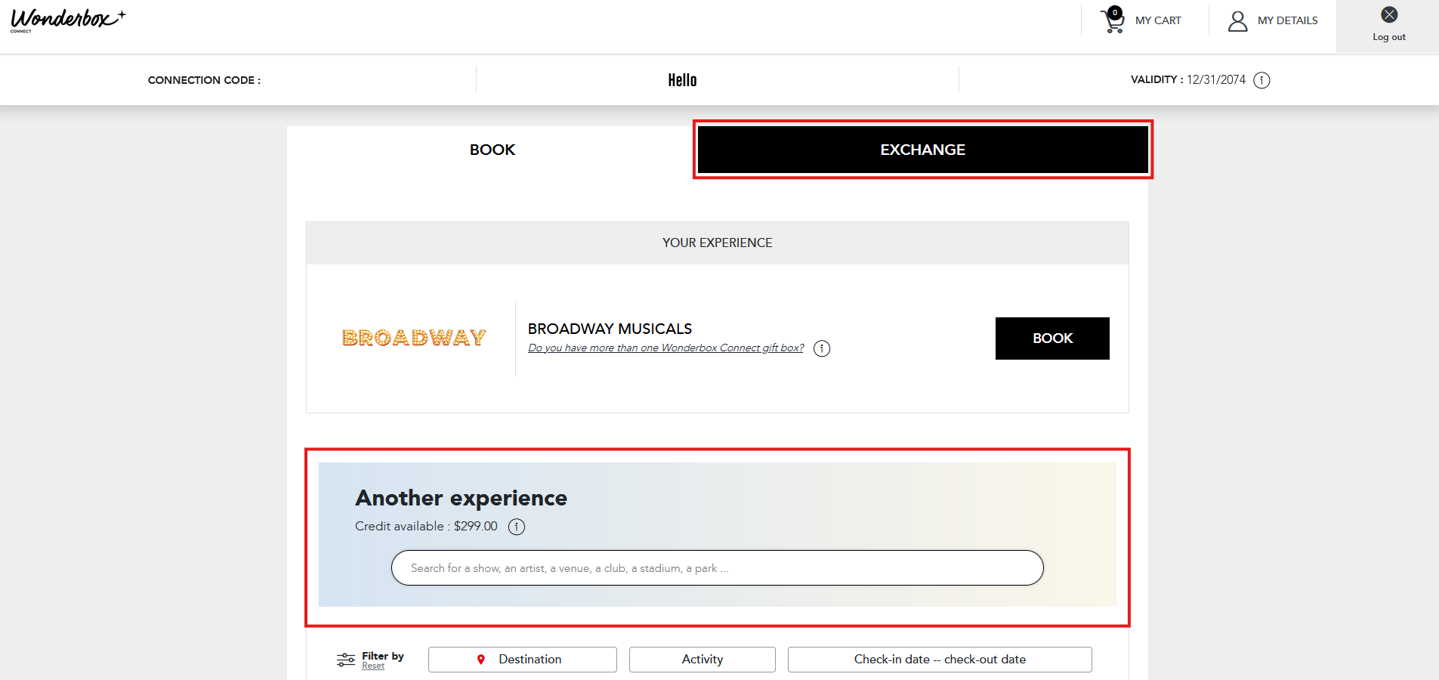This screenshot has width=1439, height=680.
Task: Reset the filters
Action: (373, 666)
